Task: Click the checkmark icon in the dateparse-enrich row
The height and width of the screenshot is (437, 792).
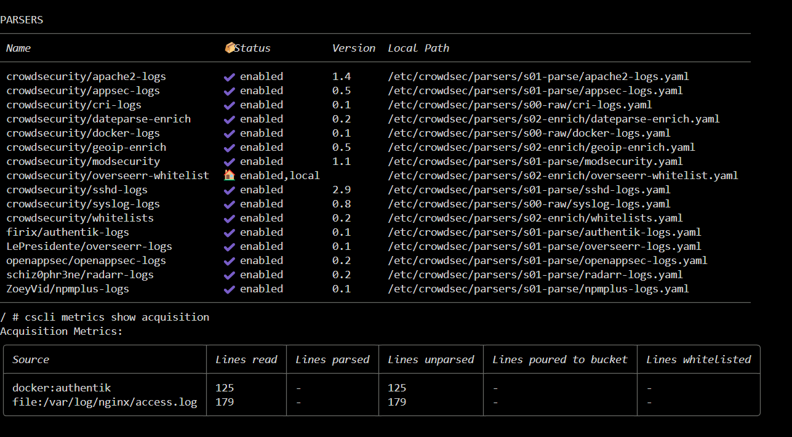Action: 230,119
